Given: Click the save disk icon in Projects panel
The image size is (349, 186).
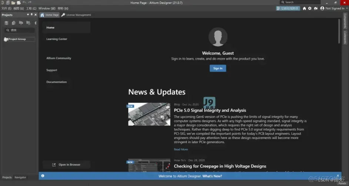Looking at the screenshot, I should (6, 23).
